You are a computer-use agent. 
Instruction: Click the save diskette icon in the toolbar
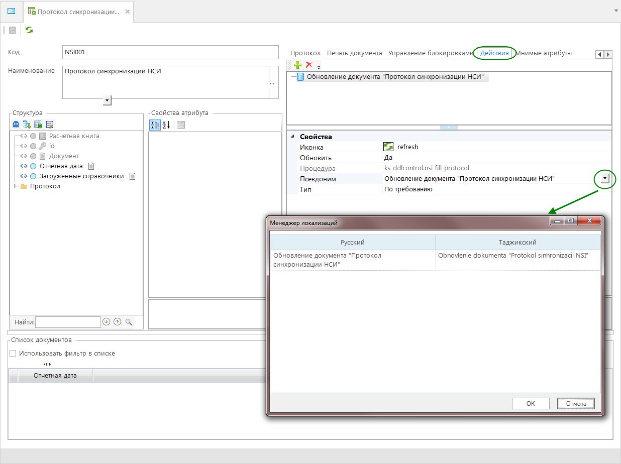[13, 30]
